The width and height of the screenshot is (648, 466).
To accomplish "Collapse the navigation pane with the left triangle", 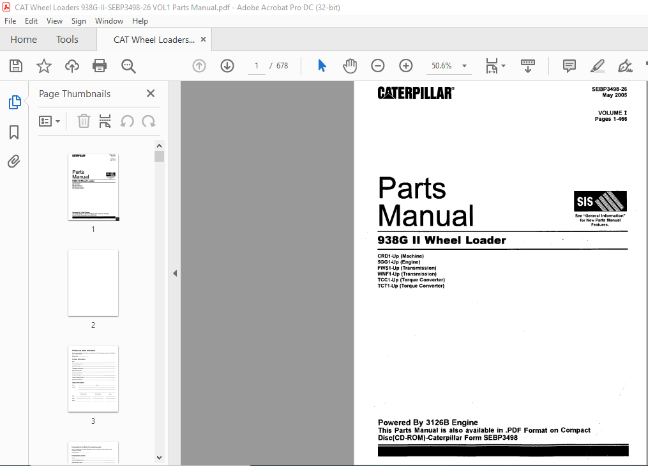I will coord(175,273).
